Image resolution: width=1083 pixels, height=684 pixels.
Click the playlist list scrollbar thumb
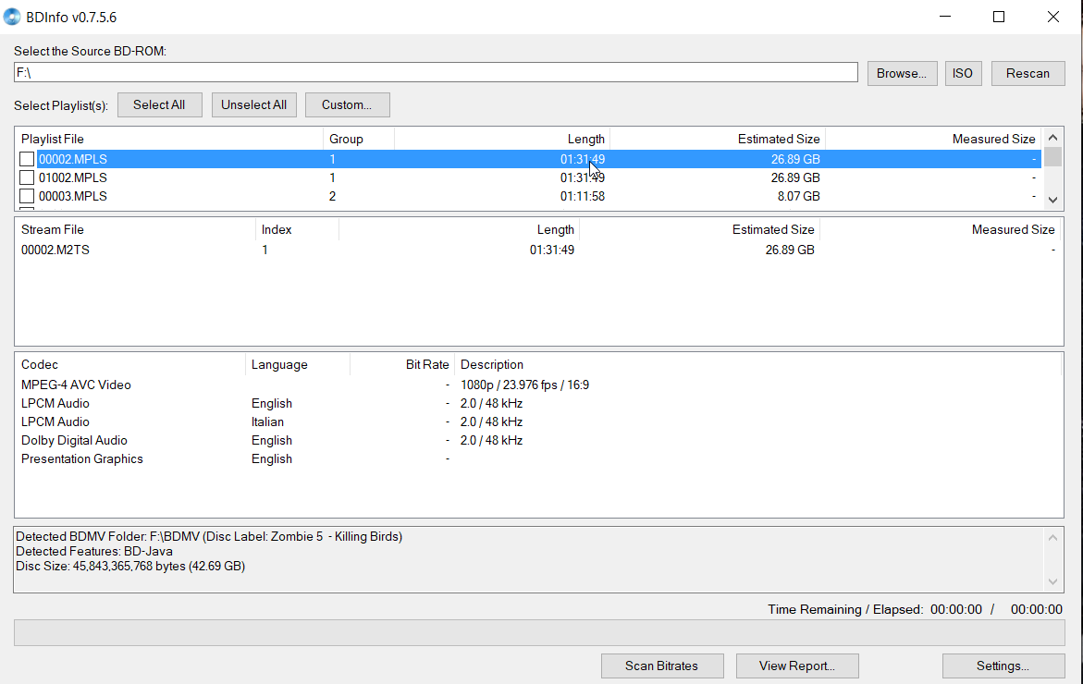click(x=1052, y=157)
